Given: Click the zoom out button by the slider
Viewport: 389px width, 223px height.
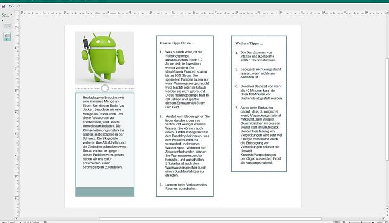Looking at the screenshot, I should (350, 222).
